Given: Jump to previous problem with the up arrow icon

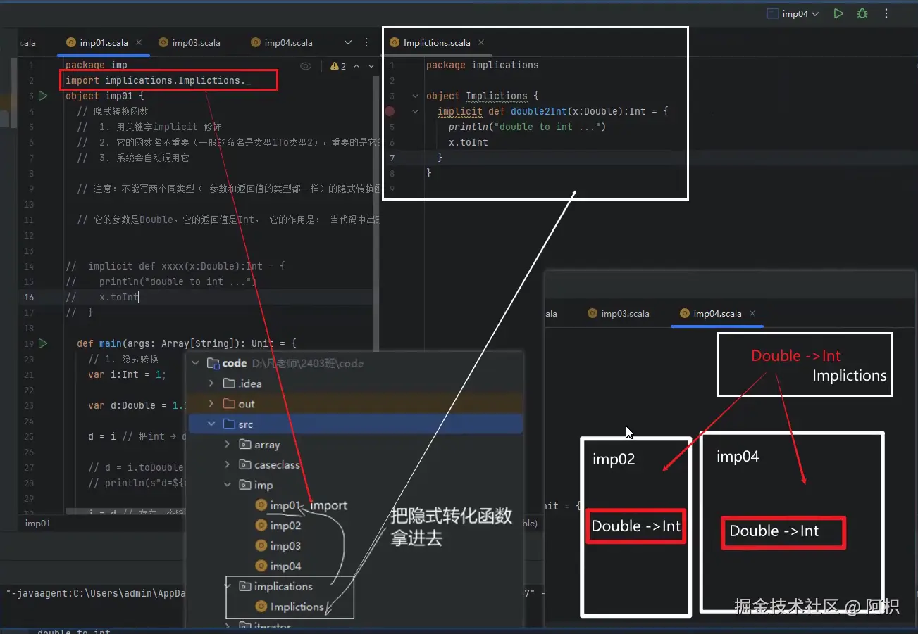Looking at the screenshot, I should 358,65.
